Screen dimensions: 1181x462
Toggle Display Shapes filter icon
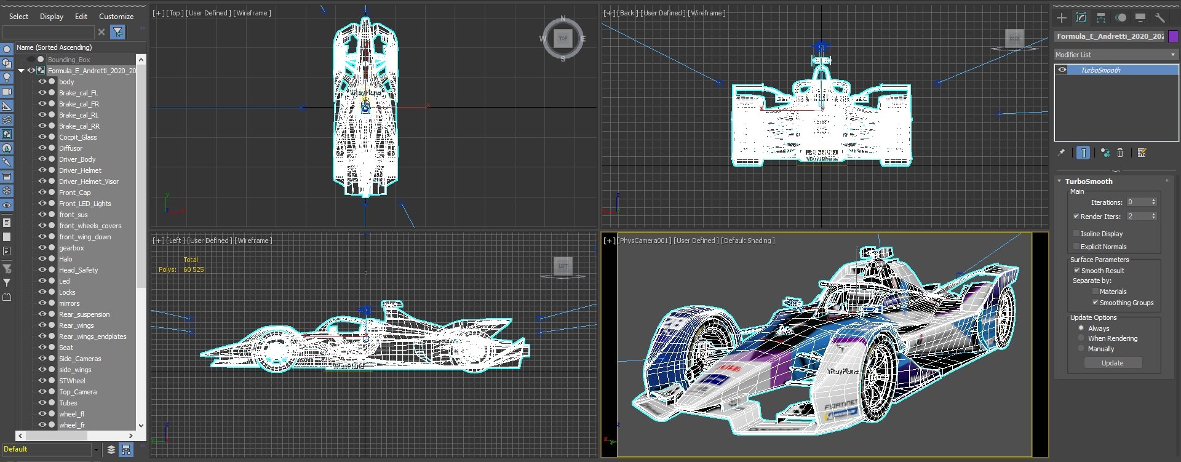tap(7, 63)
